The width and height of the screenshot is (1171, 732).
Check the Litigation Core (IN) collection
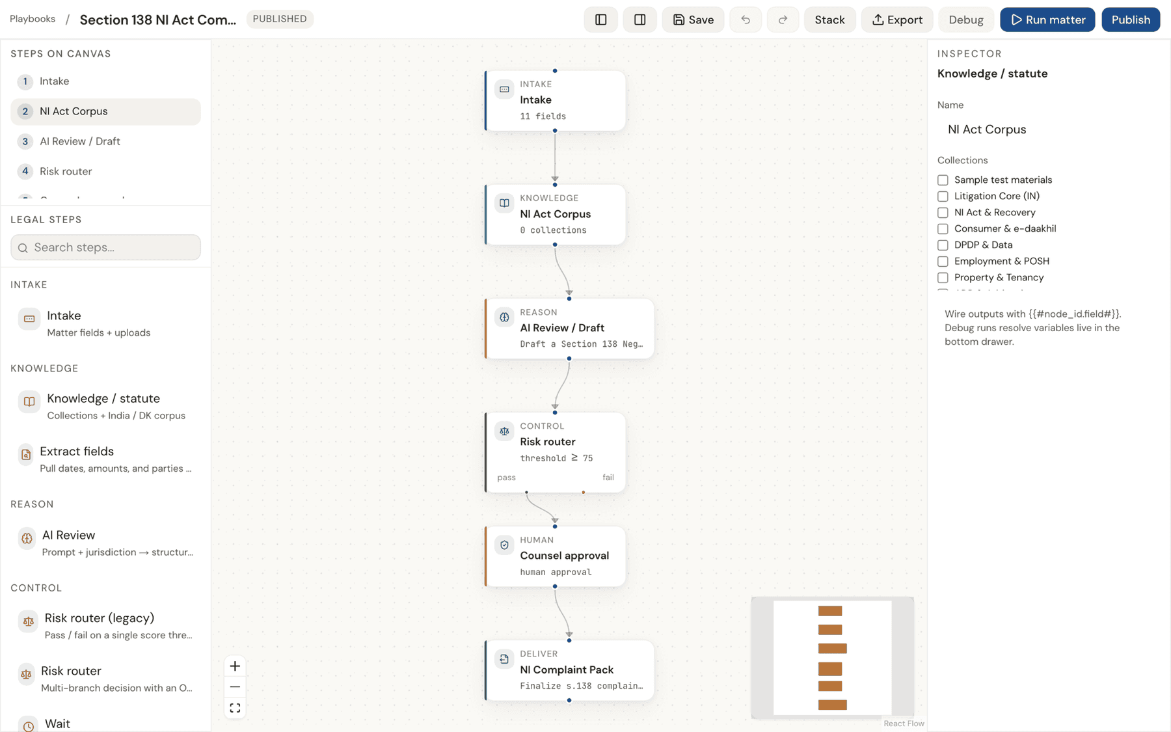tap(943, 197)
